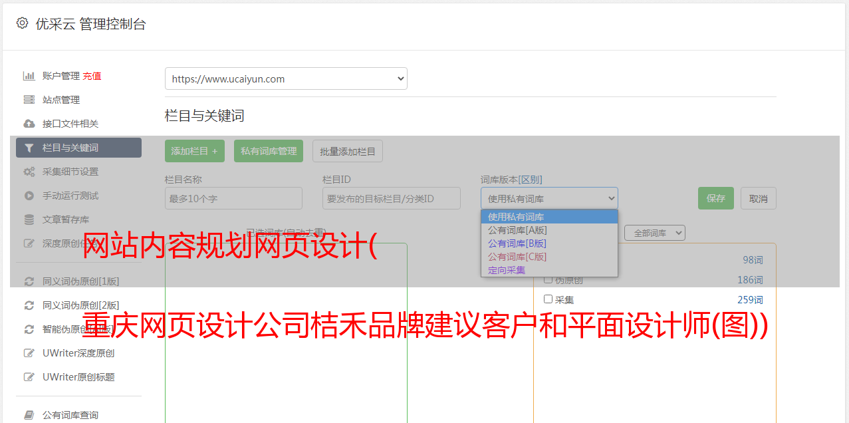This screenshot has width=849, height=423.
Task: Open the 全部词库 filter dropdown
Action: (654, 233)
